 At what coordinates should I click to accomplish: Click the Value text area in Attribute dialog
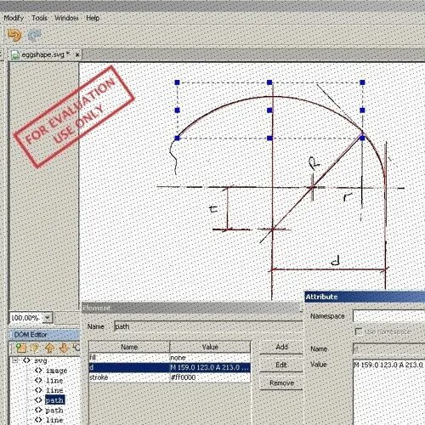click(388, 393)
